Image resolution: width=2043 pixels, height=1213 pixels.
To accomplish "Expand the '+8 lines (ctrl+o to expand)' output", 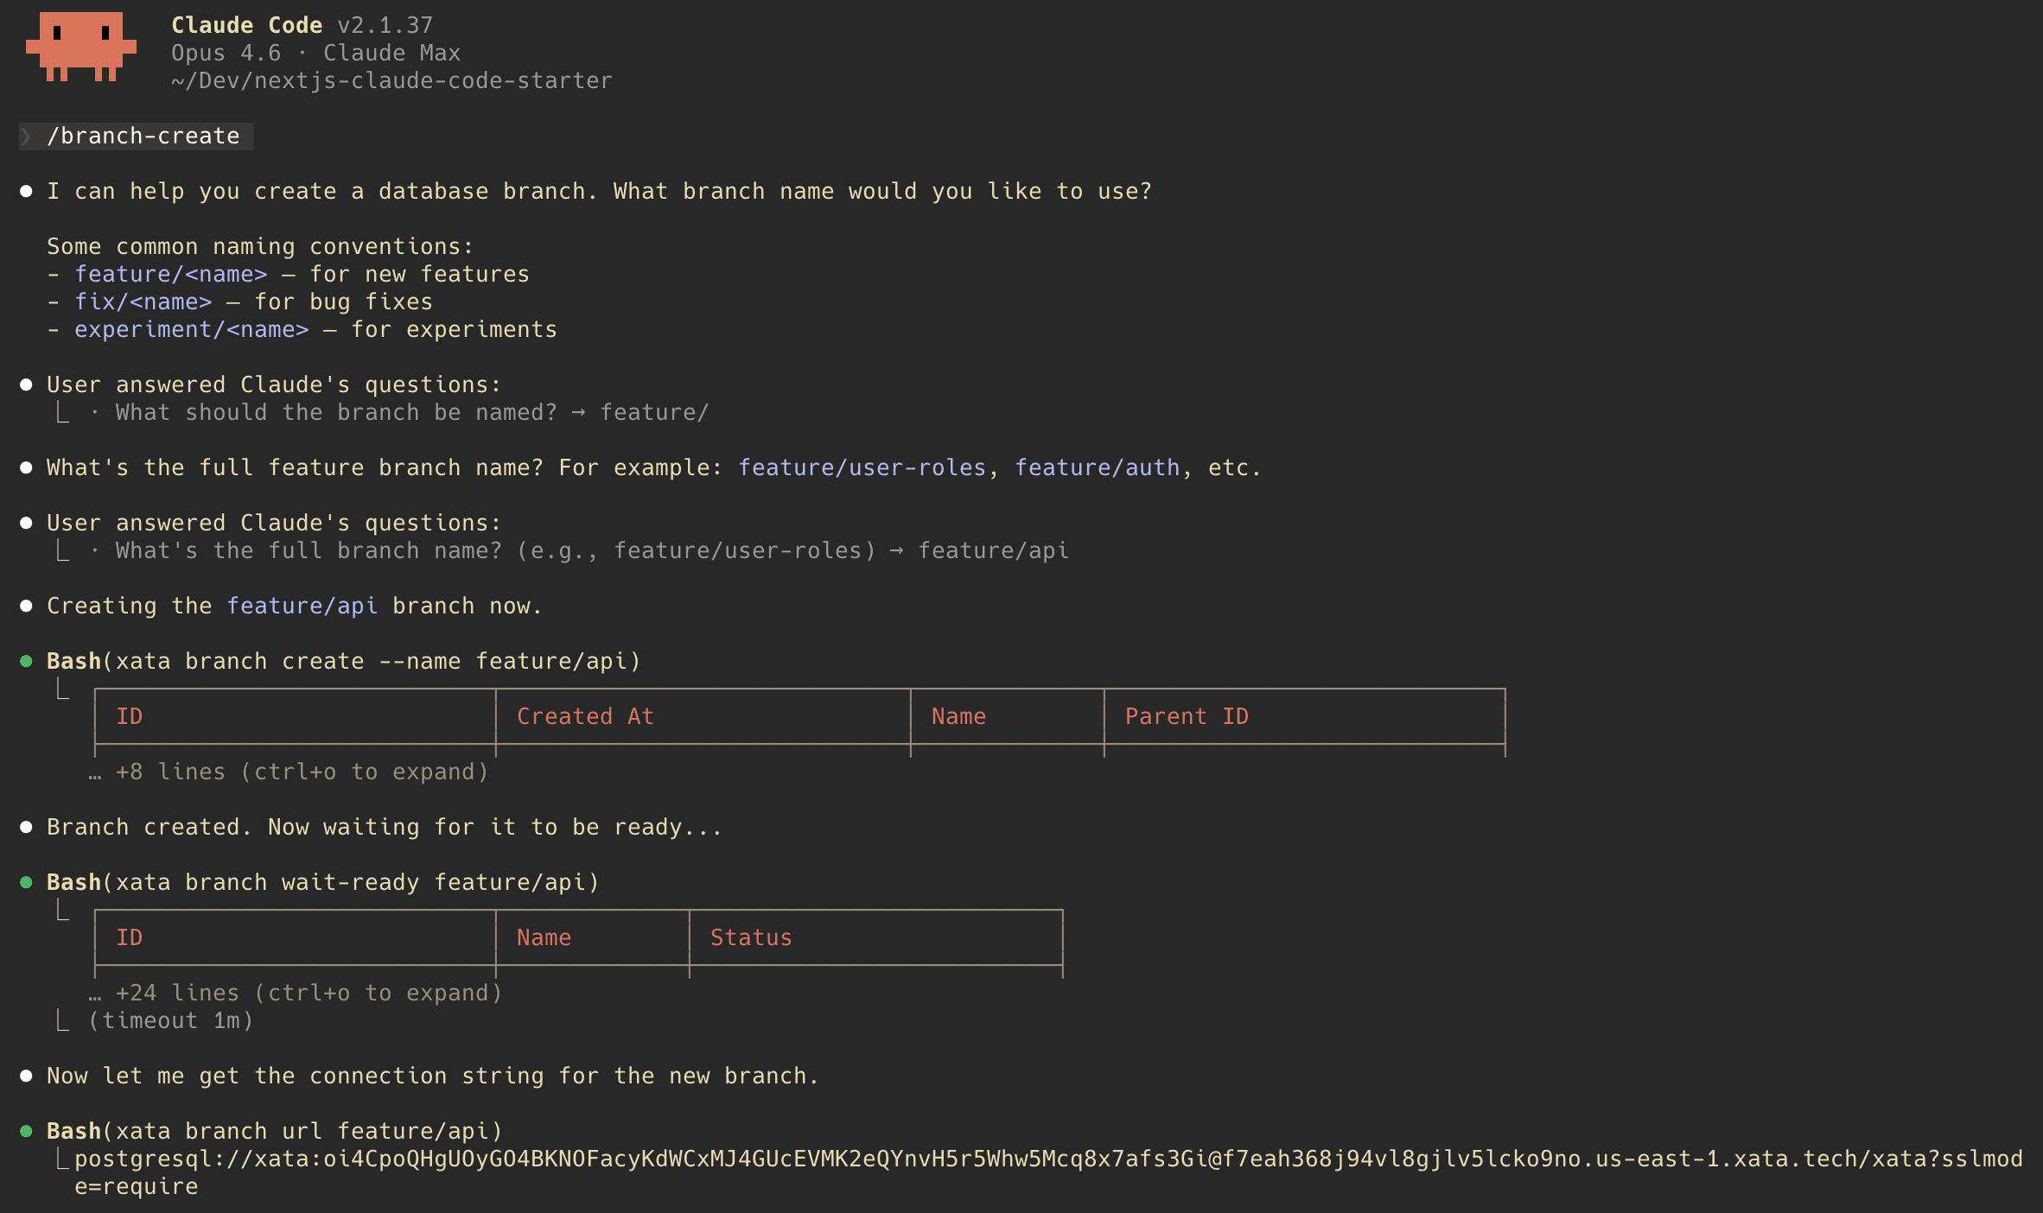I will (x=289, y=772).
